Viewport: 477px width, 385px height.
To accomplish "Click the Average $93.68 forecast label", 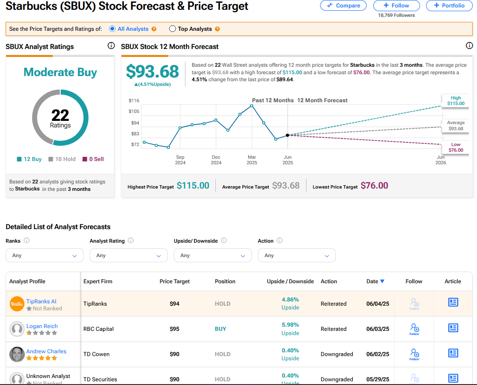I will coord(456,126).
